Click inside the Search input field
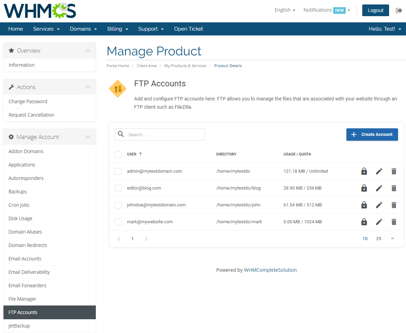This screenshot has height=333, width=406. point(162,134)
